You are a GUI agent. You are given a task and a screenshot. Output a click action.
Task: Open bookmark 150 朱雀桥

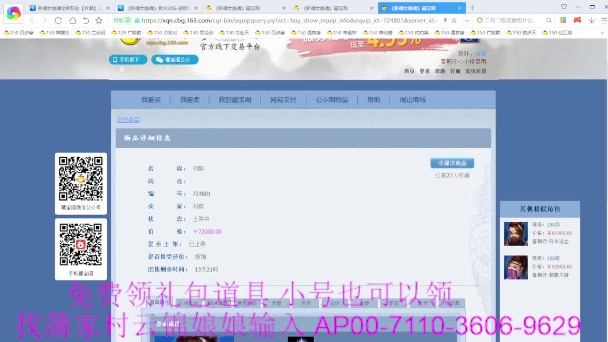[x=342, y=33]
